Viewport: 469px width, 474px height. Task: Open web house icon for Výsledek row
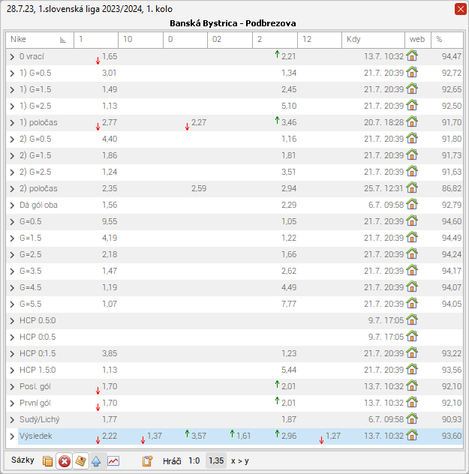click(x=412, y=436)
